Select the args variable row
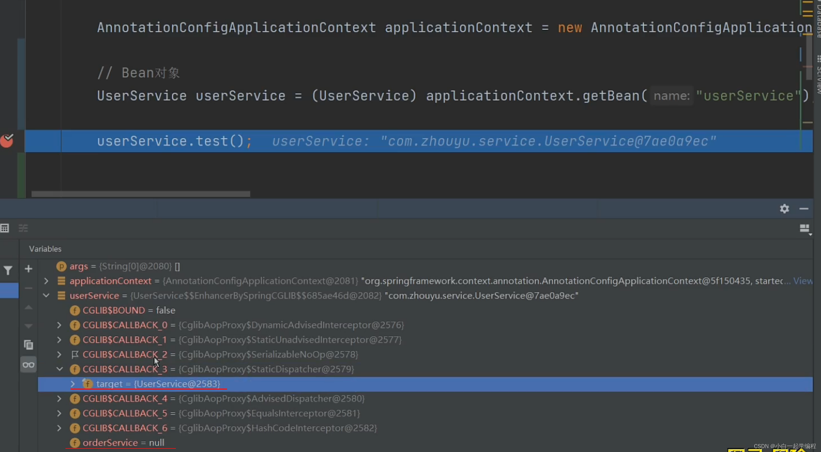The height and width of the screenshot is (452, 821). [425, 266]
